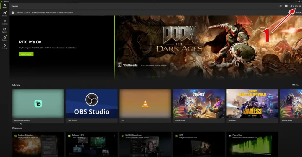Open the OBS Studio library tile

[x=92, y=106]
